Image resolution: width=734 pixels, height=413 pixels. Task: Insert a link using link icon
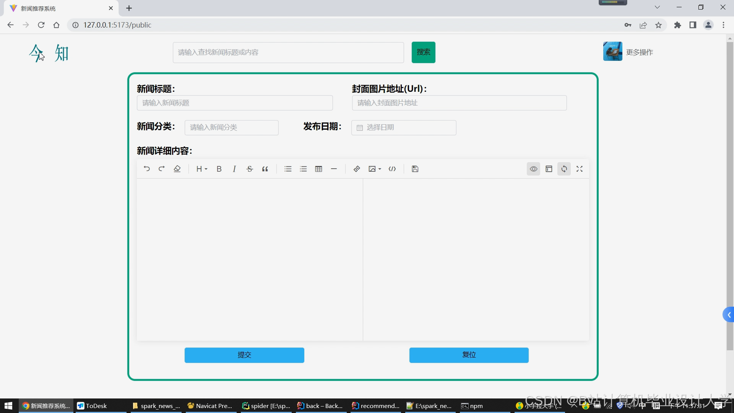pyautogui.click(x=357, y=169)
